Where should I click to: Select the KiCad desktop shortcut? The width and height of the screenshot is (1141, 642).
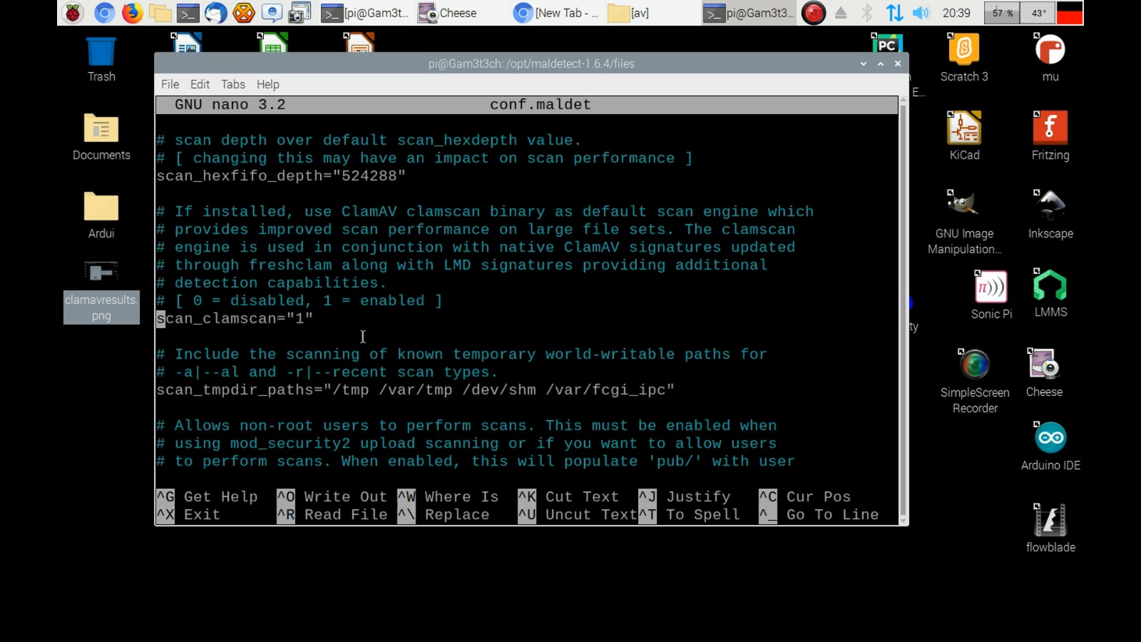[x=964, y=137]
